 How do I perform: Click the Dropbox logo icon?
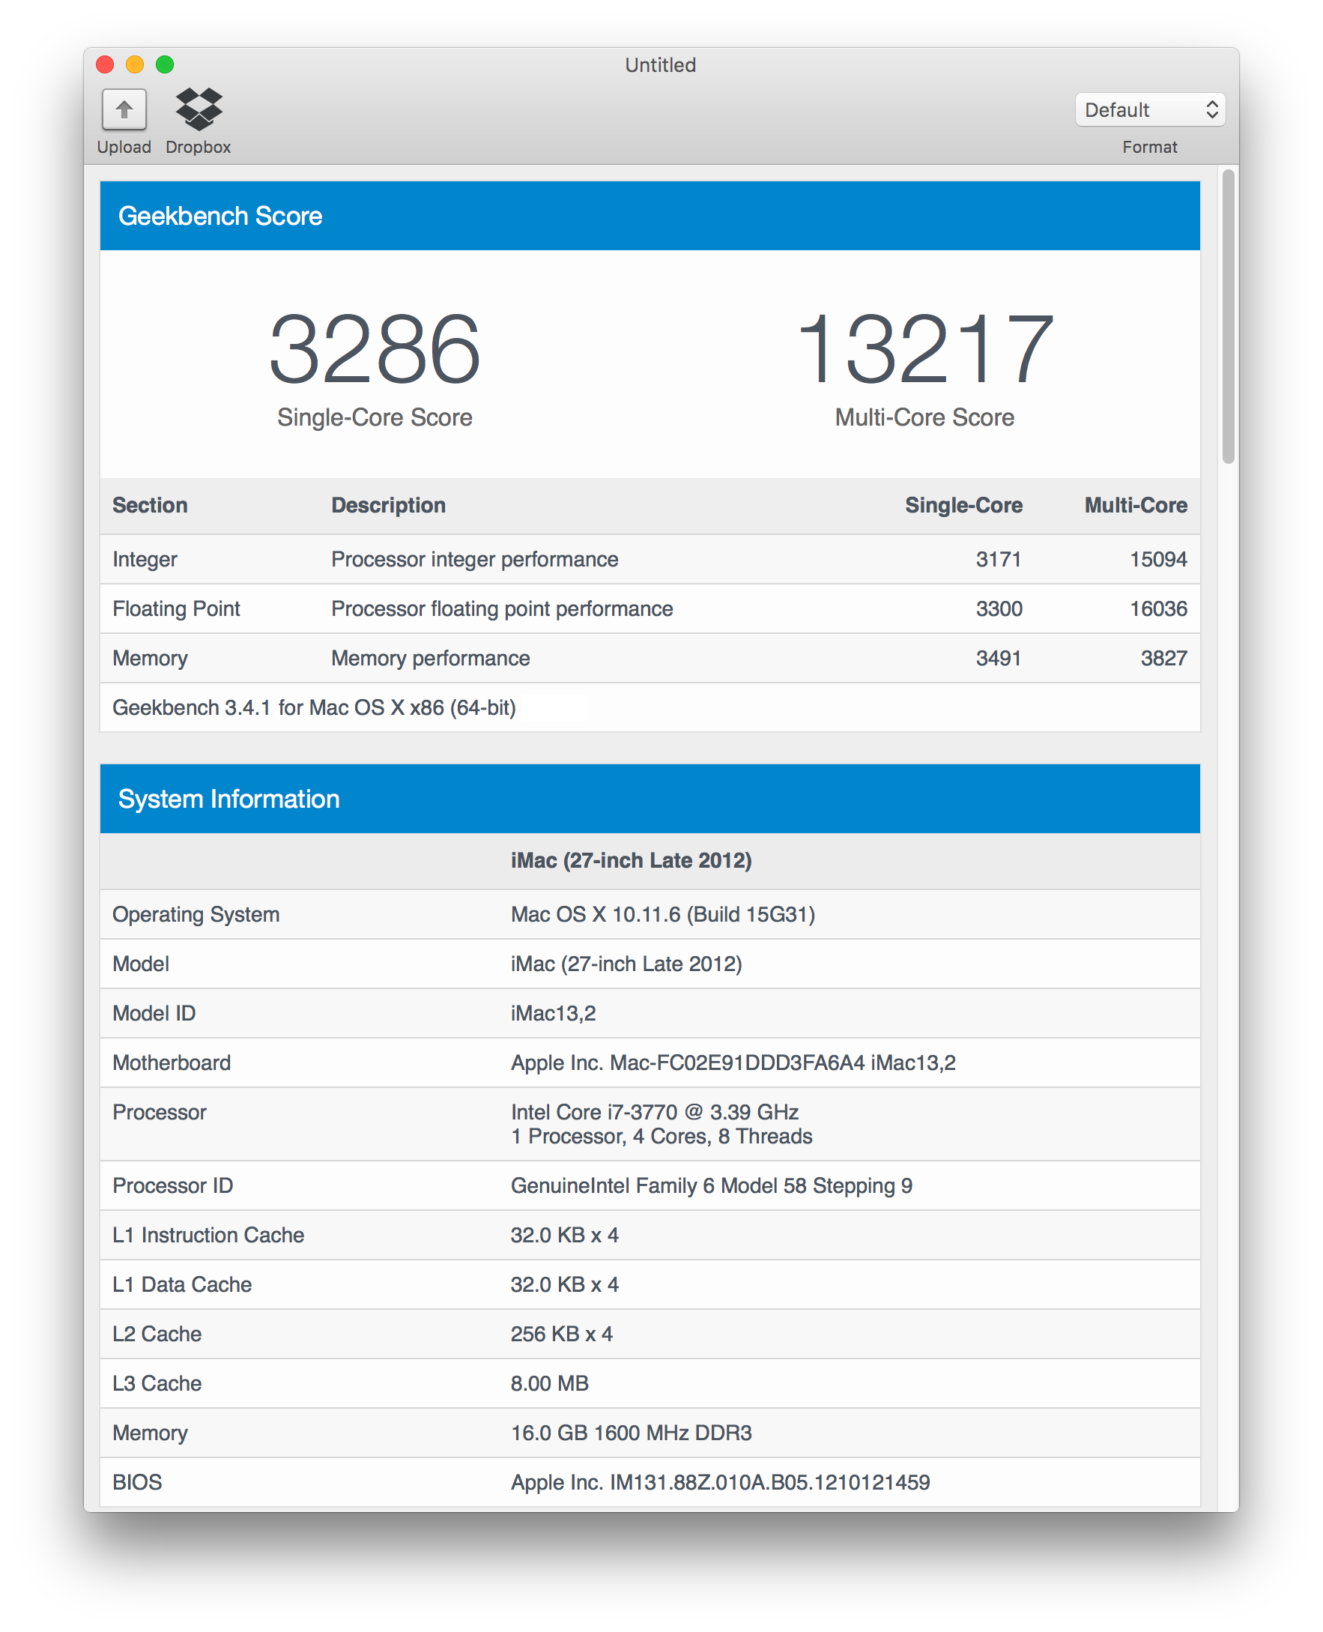(x=199, y=109)
